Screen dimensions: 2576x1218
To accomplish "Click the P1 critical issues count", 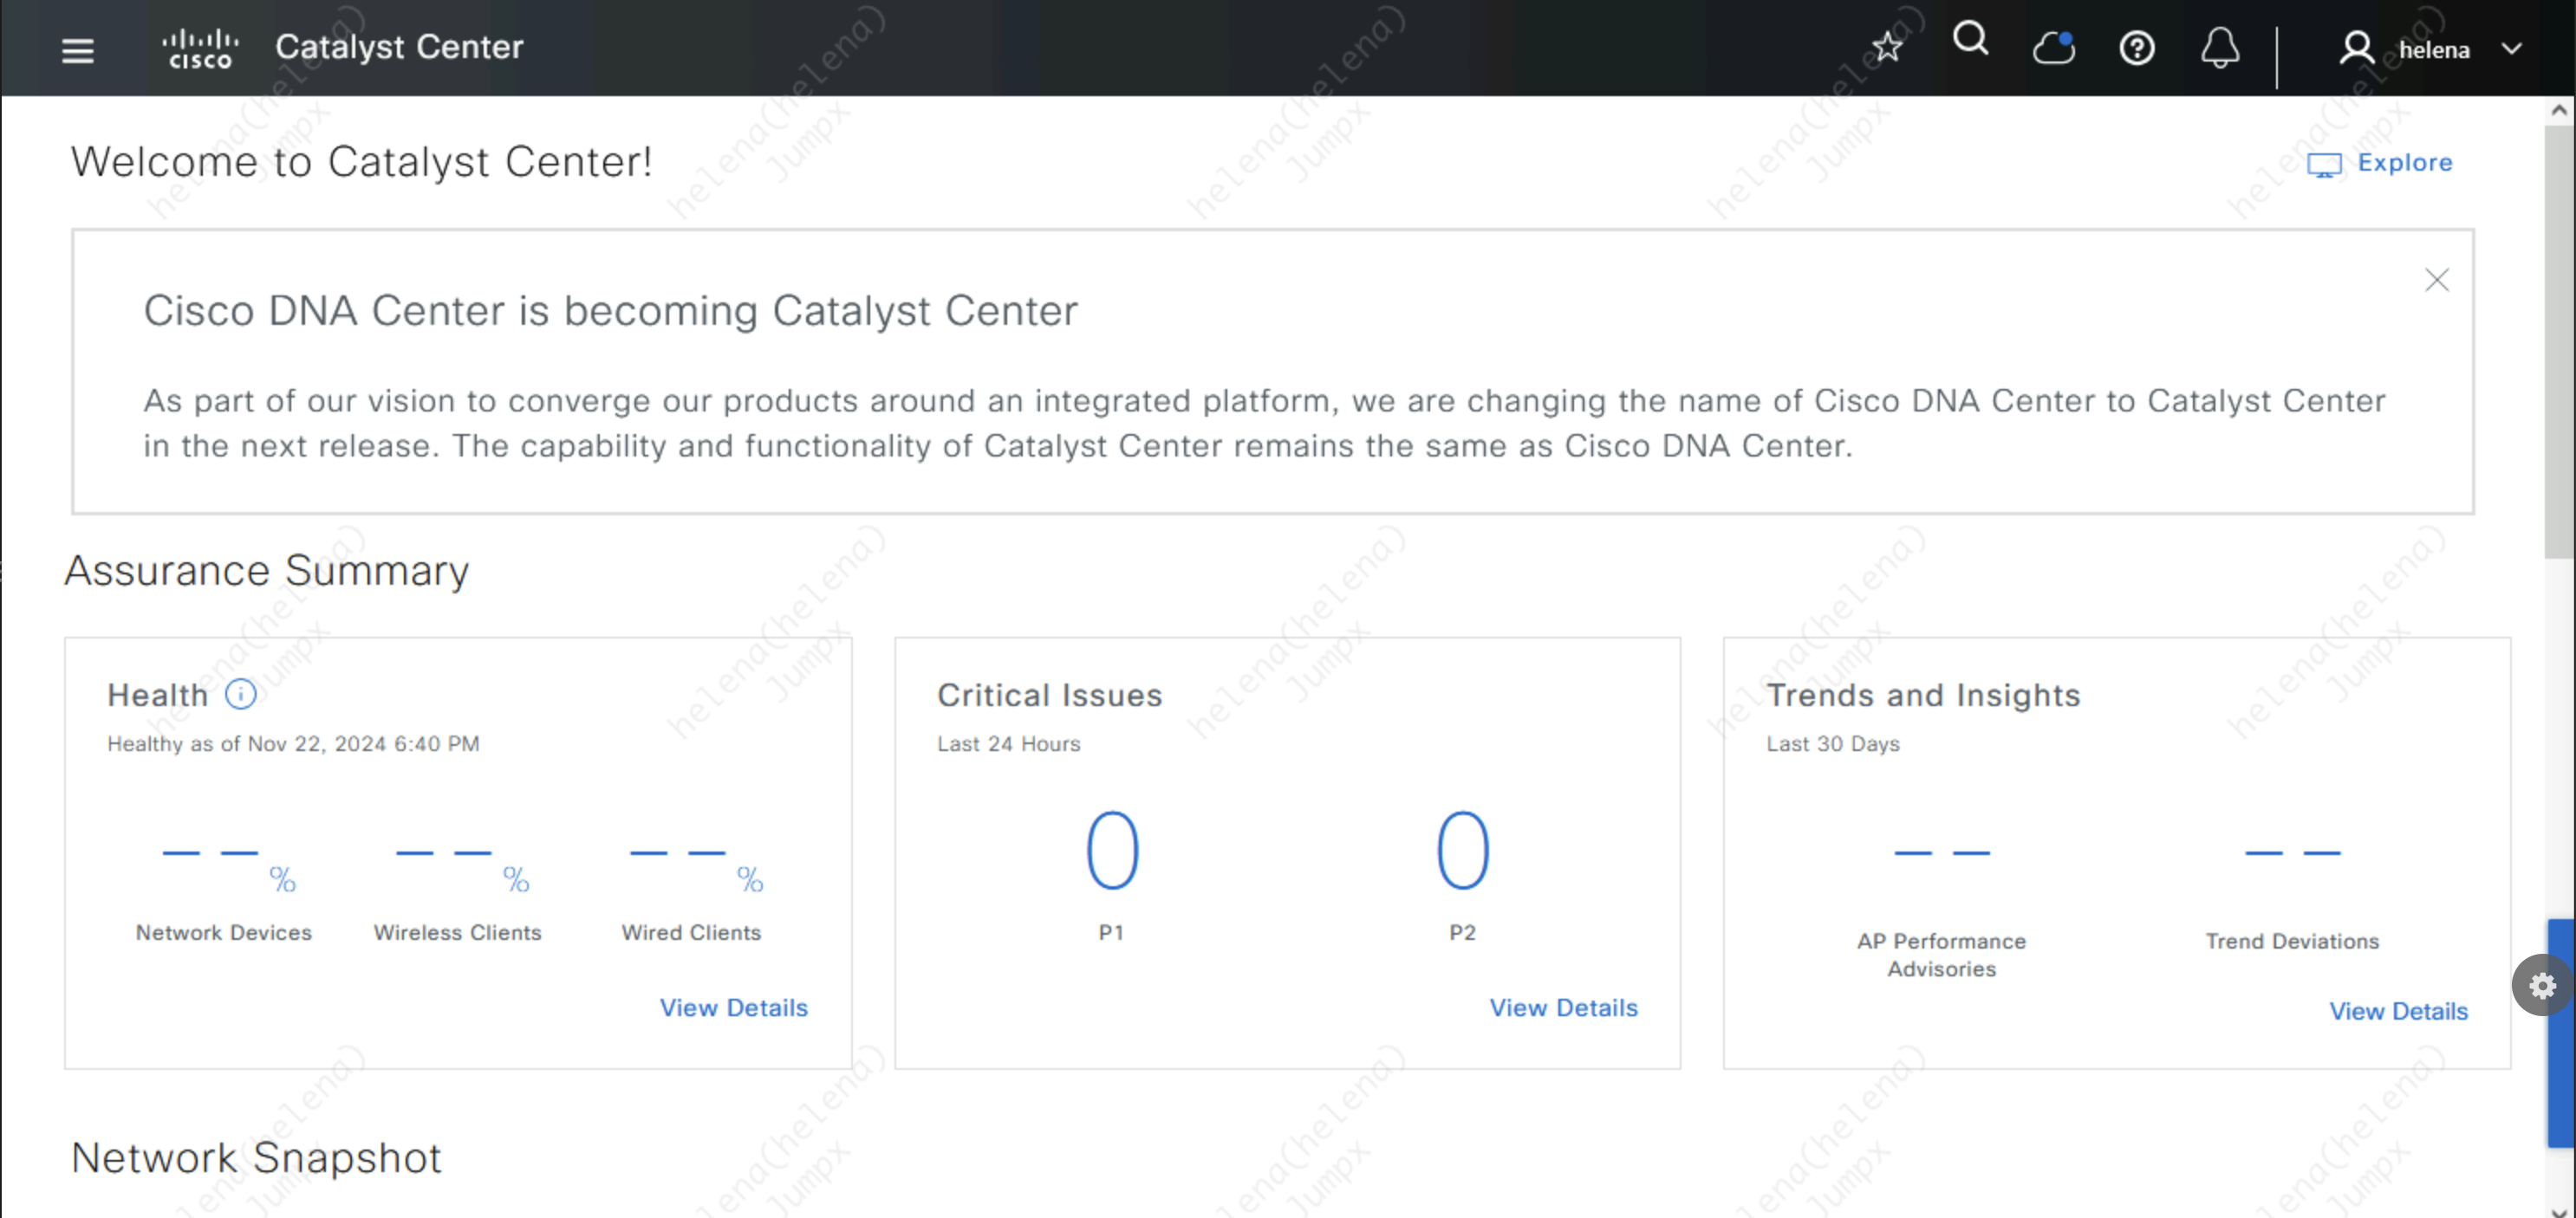I will pos(1112,851).
